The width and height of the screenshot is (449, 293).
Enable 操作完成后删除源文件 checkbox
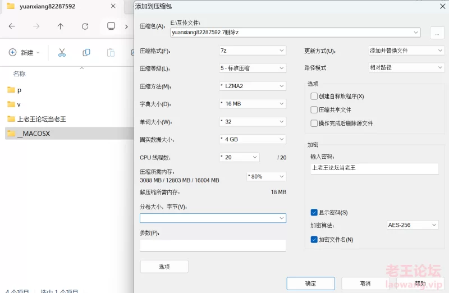coord(314,123)
